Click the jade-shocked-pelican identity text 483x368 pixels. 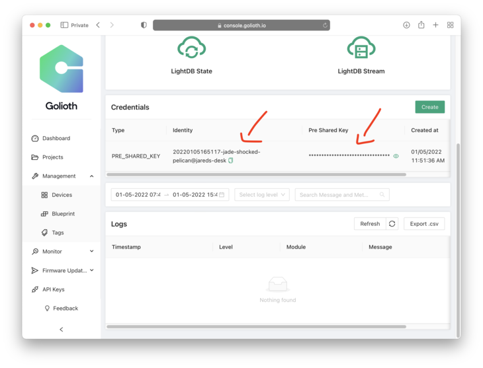[216, 156]
